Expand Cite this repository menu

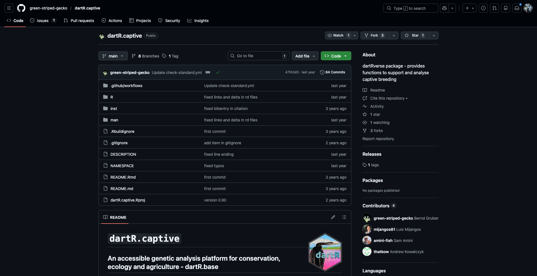[388, 98]
